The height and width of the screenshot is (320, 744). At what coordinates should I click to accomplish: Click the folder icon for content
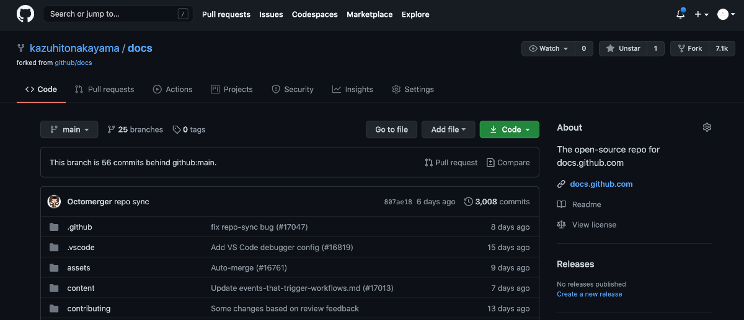click(x=54, y=288)
